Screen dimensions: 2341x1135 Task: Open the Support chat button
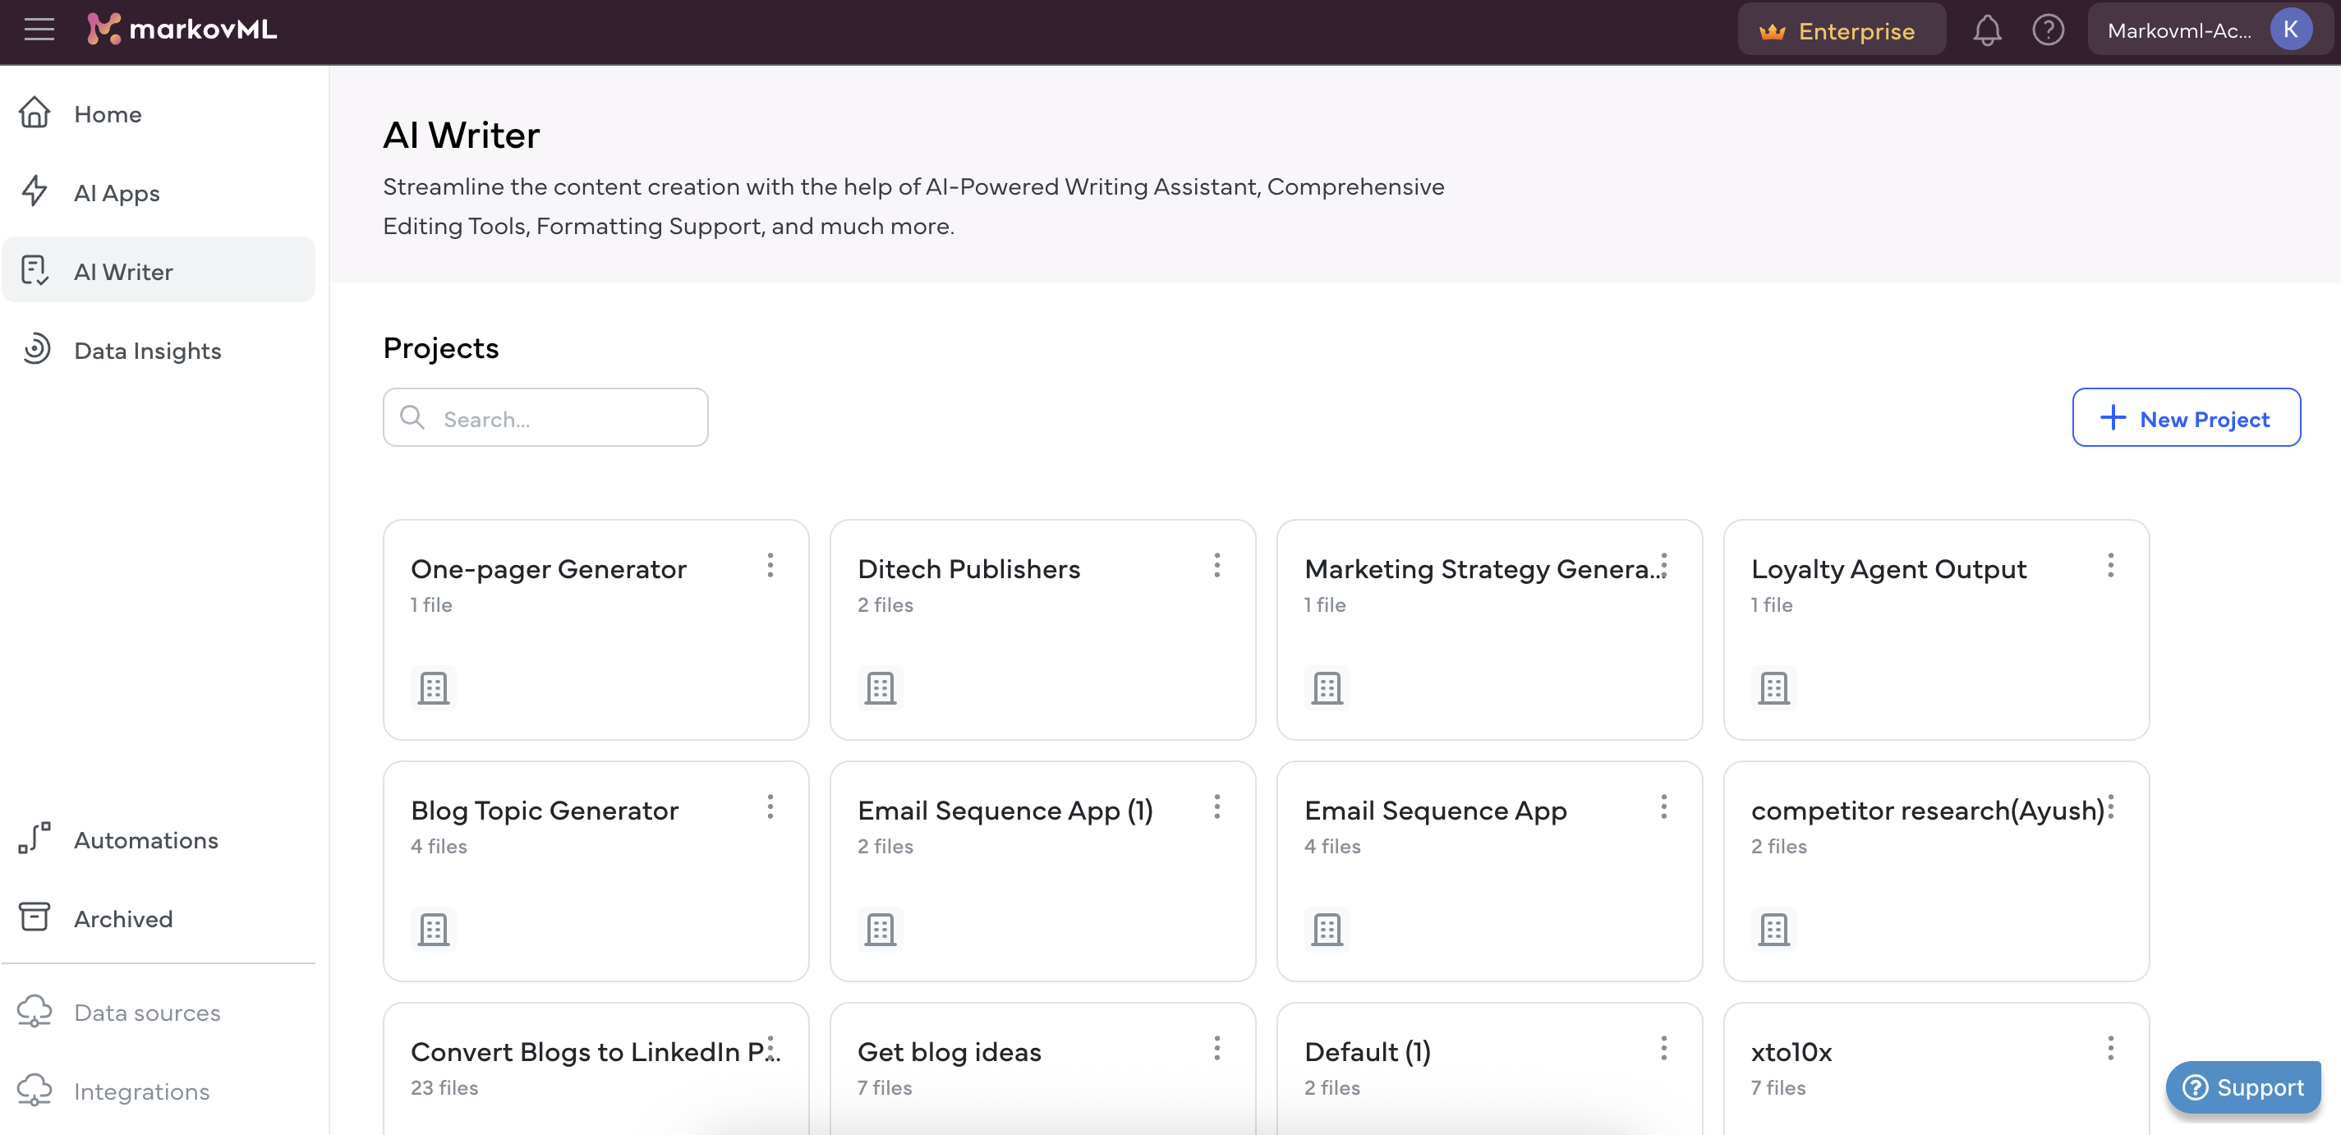2243,1087
